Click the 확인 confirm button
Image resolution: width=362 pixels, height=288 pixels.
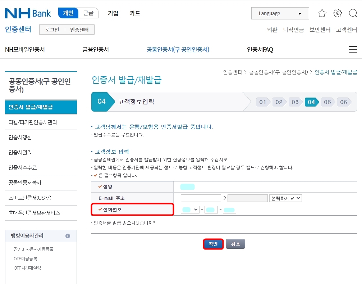point(213,244)
